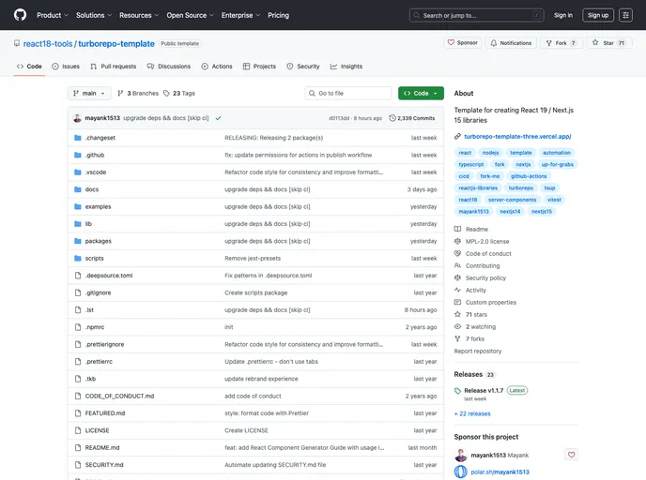
Task: Open the Readme link in About
Action: [x=477, y=230]
